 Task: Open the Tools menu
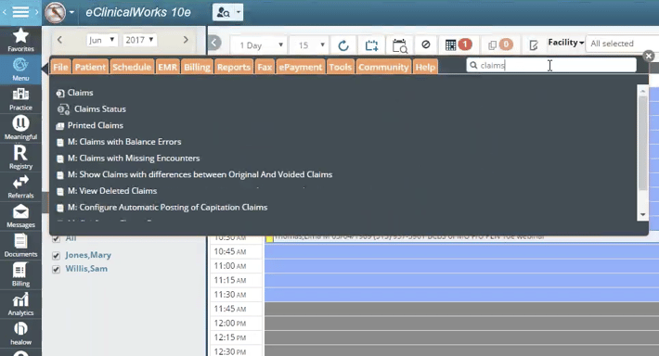pos(340,67)
